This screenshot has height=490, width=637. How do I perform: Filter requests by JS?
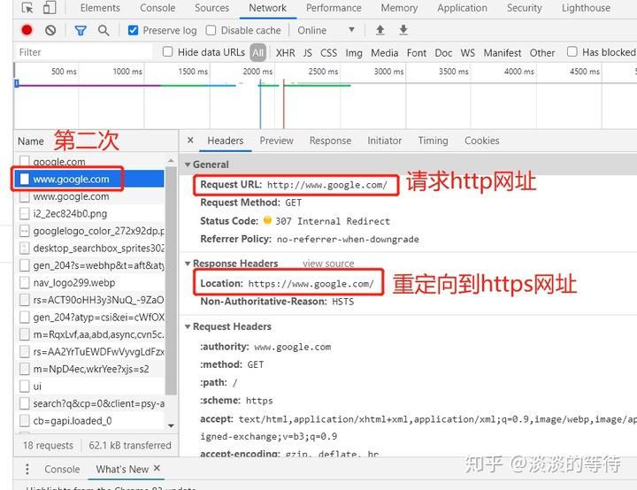308,53
